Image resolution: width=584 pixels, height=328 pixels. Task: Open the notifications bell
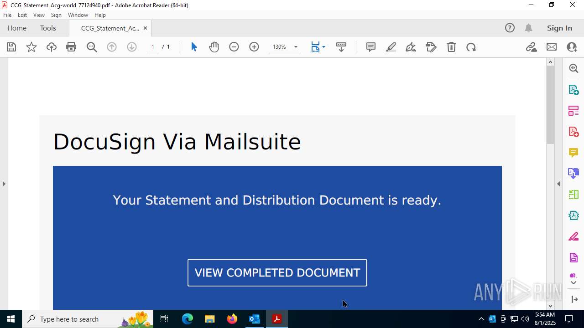[x=528, y=28]
